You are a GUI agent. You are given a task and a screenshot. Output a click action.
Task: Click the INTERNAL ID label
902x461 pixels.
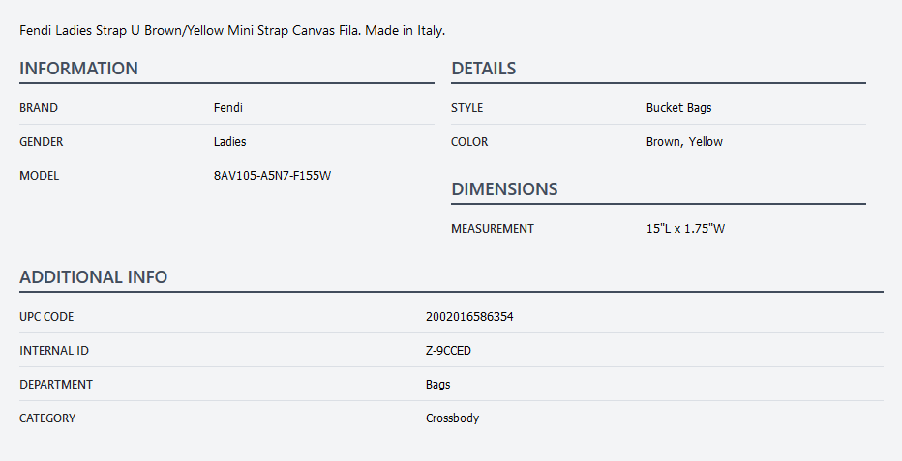click(x=54, y=351)
